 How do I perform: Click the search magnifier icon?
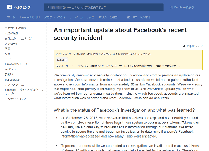[x=48, y=7]
